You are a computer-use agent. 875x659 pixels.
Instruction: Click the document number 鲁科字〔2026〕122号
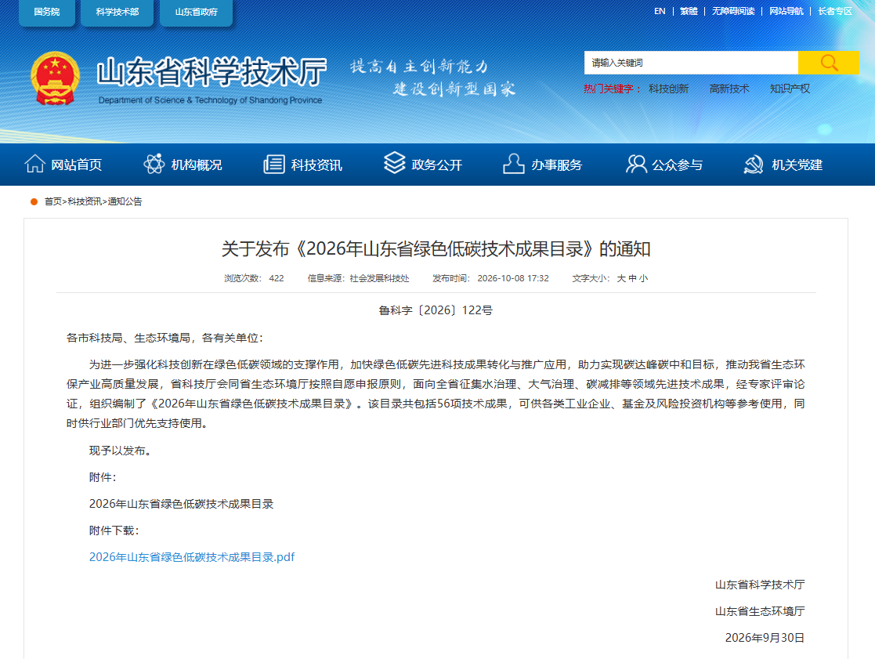(436, 310)
